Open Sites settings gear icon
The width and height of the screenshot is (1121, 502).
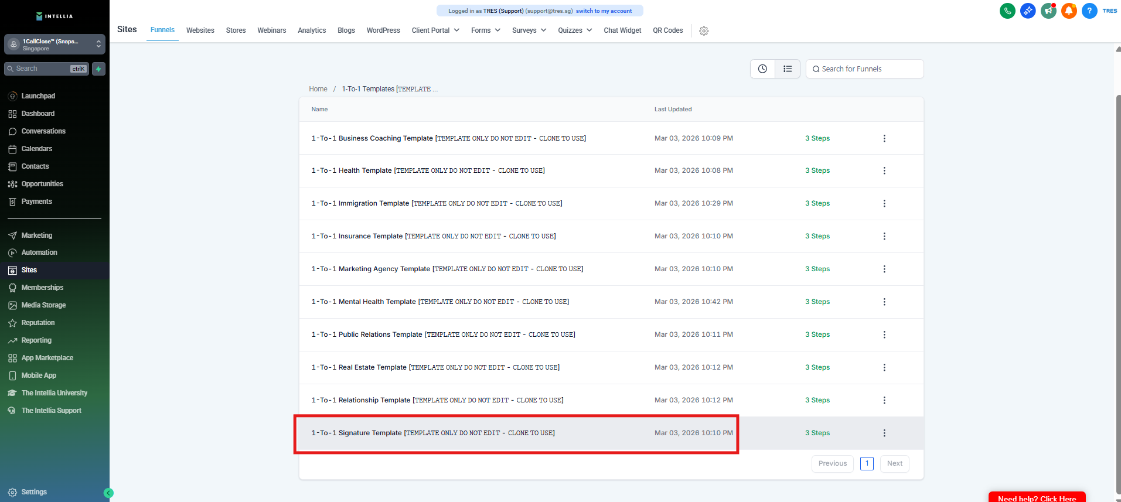[704, 31]
